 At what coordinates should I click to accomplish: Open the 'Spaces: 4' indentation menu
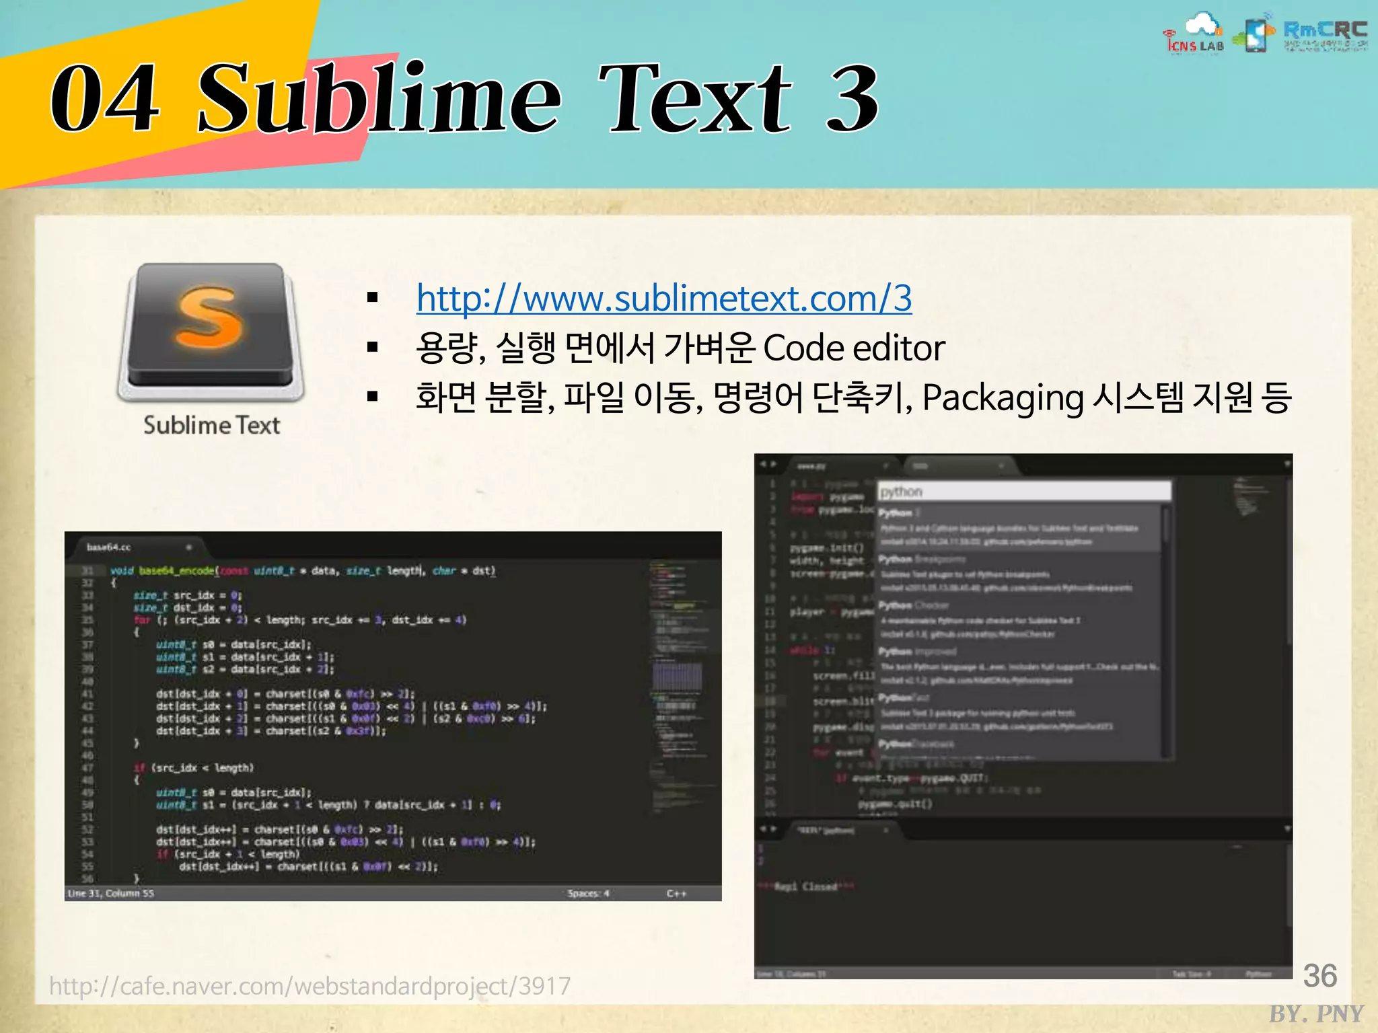pos(588,893)
